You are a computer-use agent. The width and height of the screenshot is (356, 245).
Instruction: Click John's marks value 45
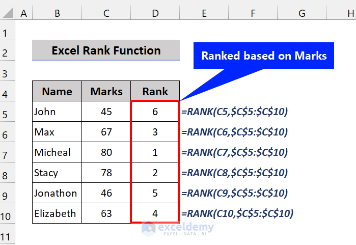106,112
